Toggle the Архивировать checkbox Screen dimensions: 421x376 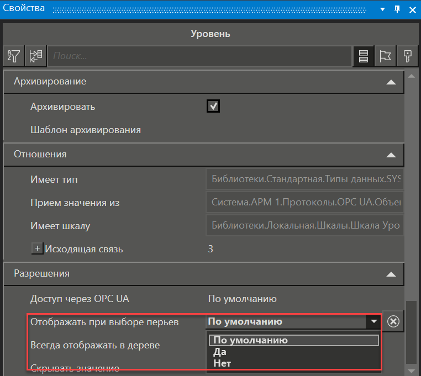pyautogui.click(x=213, y=106)
